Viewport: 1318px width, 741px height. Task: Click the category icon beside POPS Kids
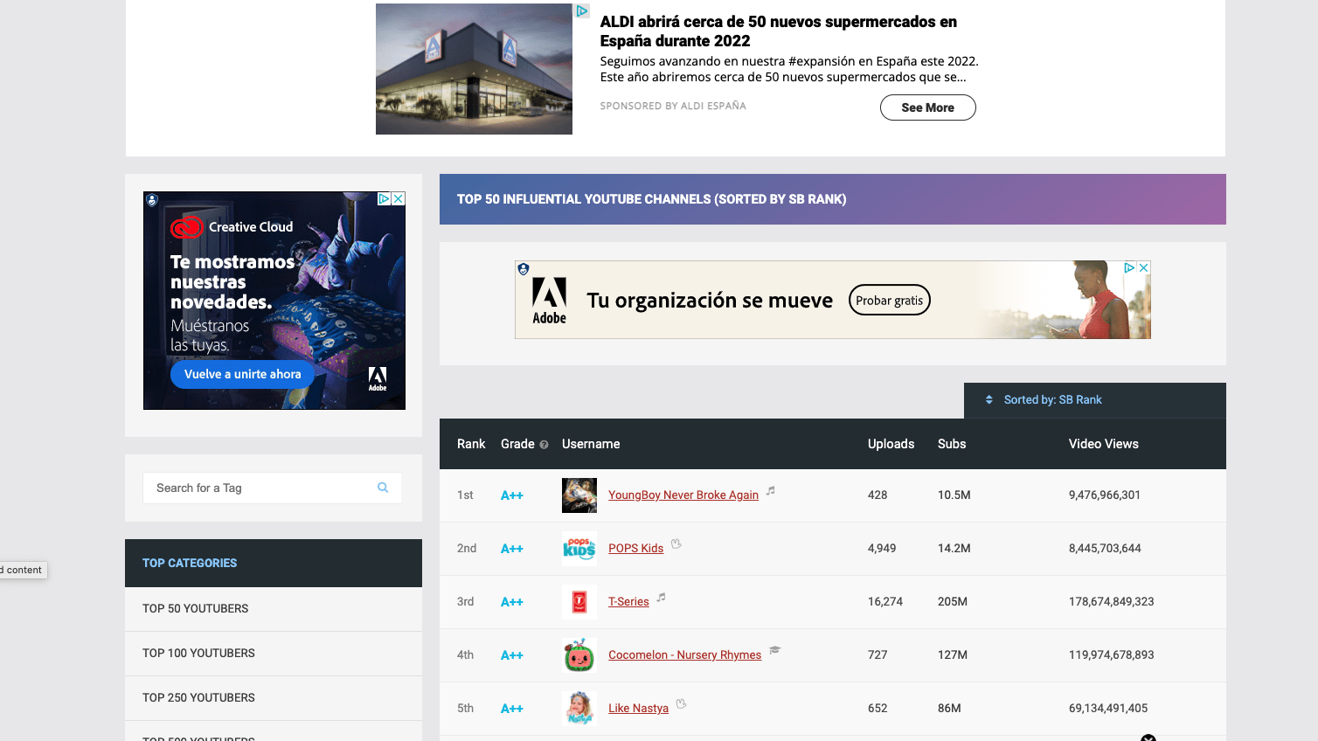pyautogui.click(x=676, y=544)
